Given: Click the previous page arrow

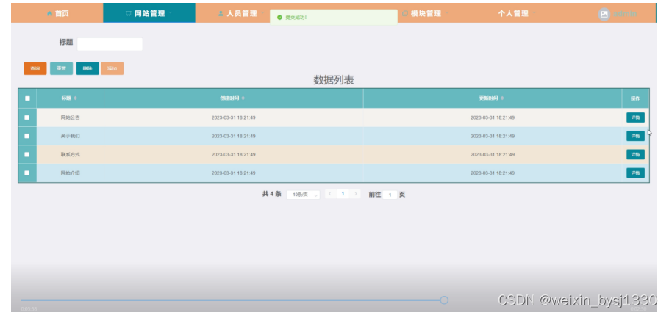Looking at the screenshot, I should pyautogui.click(x=330, y=194).
